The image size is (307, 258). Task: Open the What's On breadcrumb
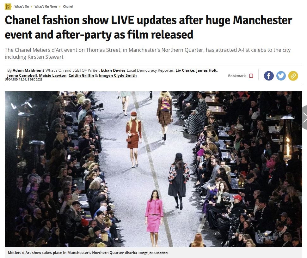pyautogui.click(x=21, y=6)
